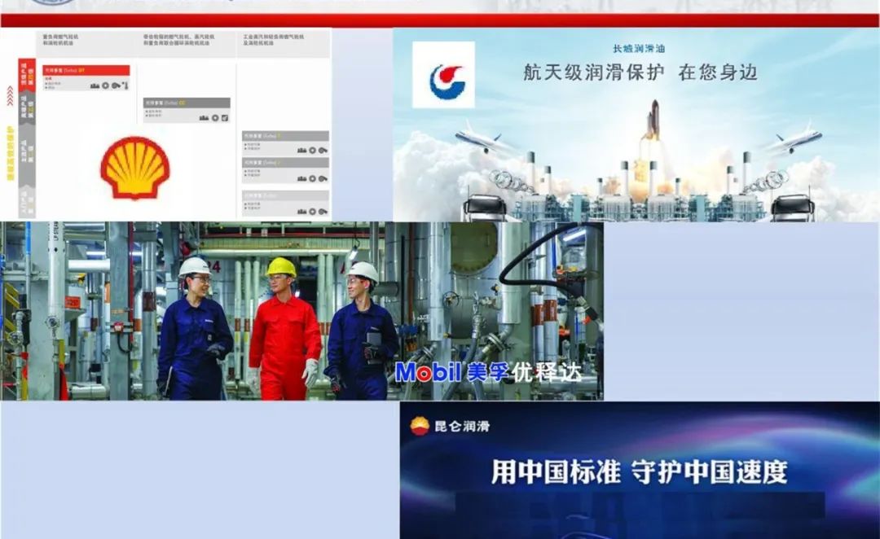Select the slogan 航天级润滑保护

(x=594, y=72)
